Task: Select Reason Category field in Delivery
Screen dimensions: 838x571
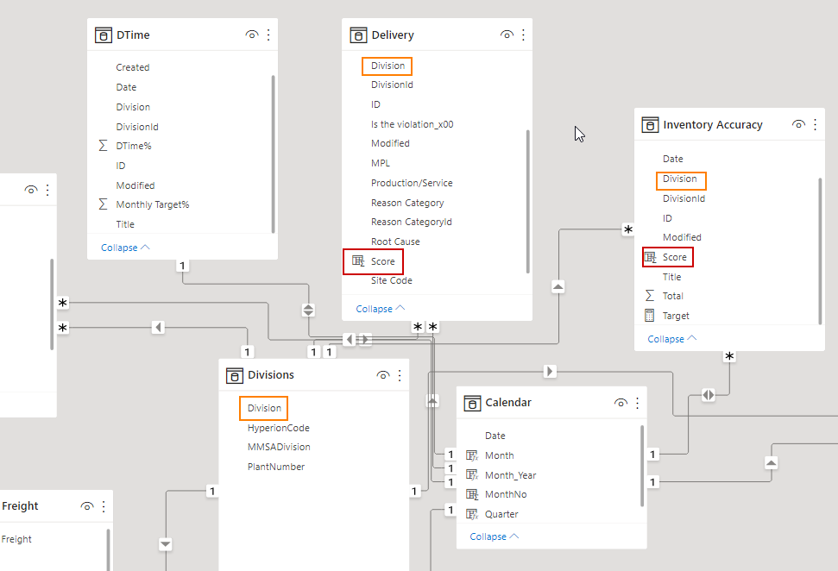Action: tap(407, 203)
